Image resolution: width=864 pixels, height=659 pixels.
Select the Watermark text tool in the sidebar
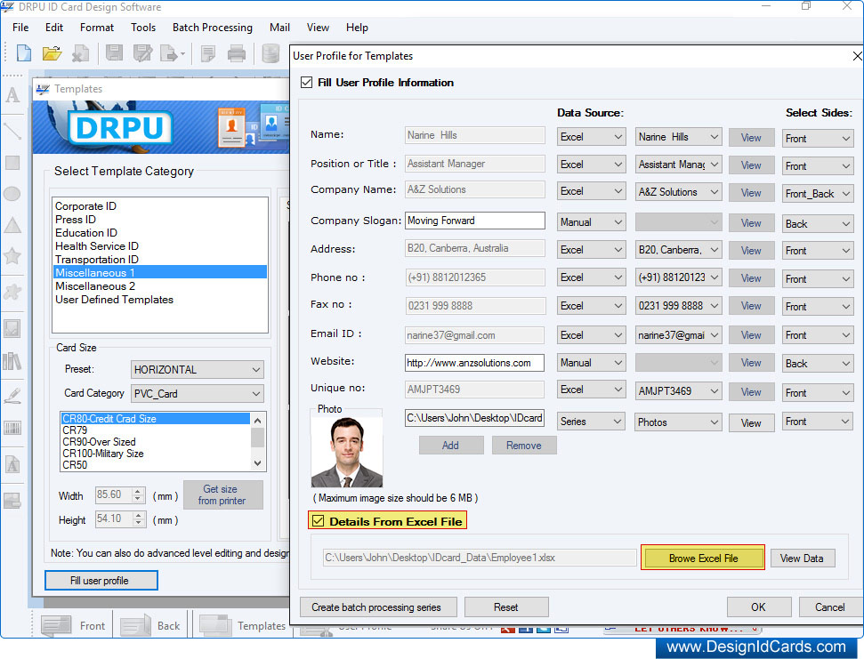coord(12,464)
